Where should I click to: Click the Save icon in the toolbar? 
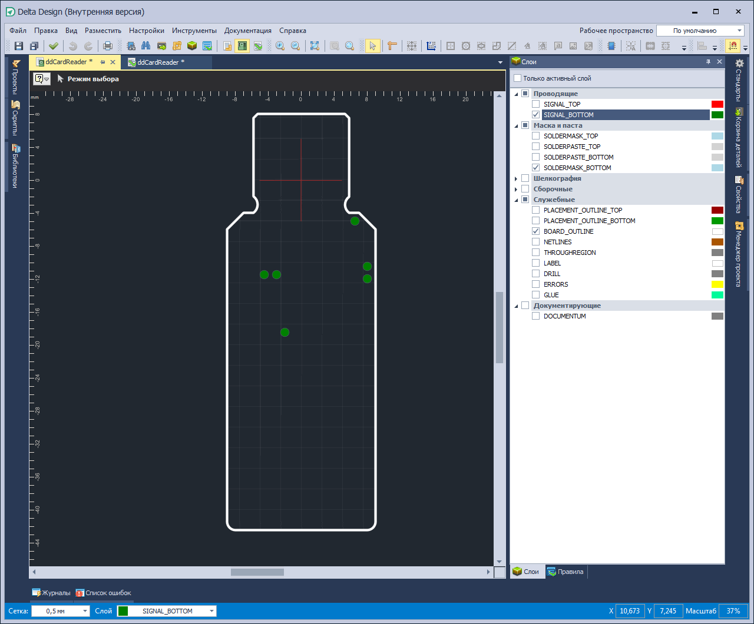tap(19, 46)
